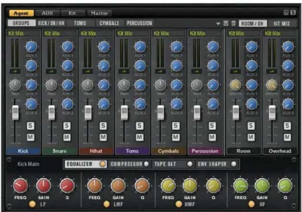Solo the Snare channel

tap(67, 126)
